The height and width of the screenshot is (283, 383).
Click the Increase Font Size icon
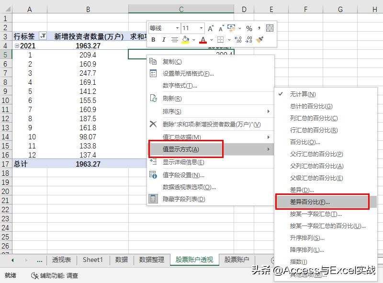pos(210,27)
